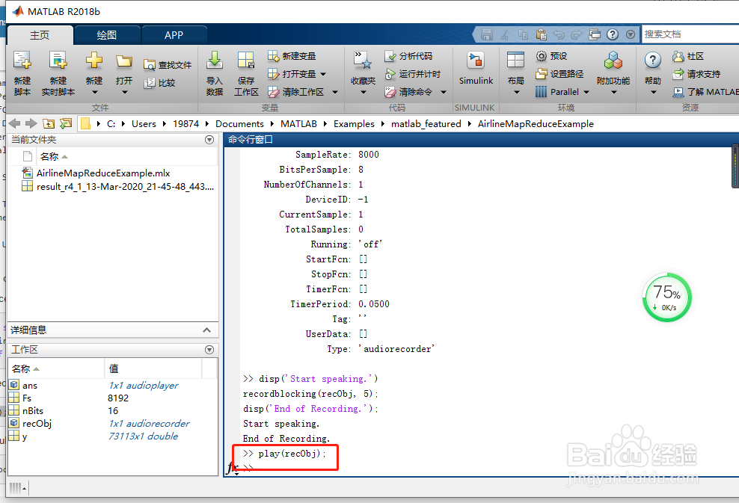The height and width of the screenshot is (503, 739).
Task: Click Examples in address path
Action: (x=354, y=124)
